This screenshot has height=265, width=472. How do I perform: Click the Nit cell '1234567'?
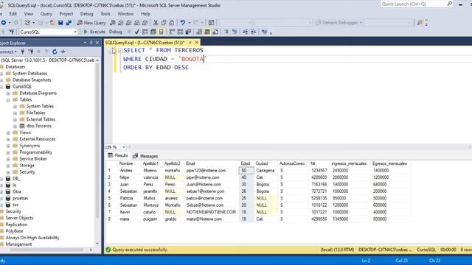tap(319, 170)
